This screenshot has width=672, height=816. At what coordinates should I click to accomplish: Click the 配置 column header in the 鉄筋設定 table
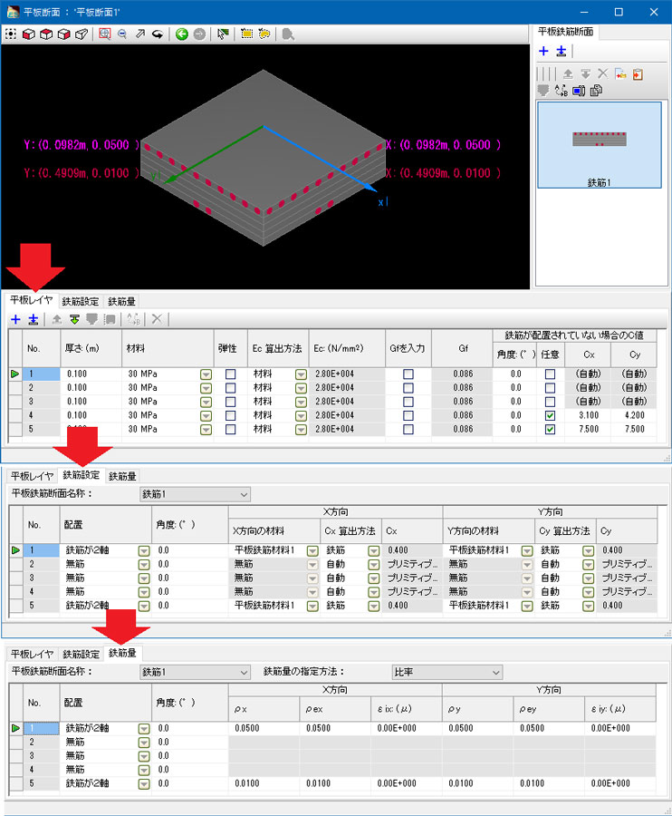105,525
